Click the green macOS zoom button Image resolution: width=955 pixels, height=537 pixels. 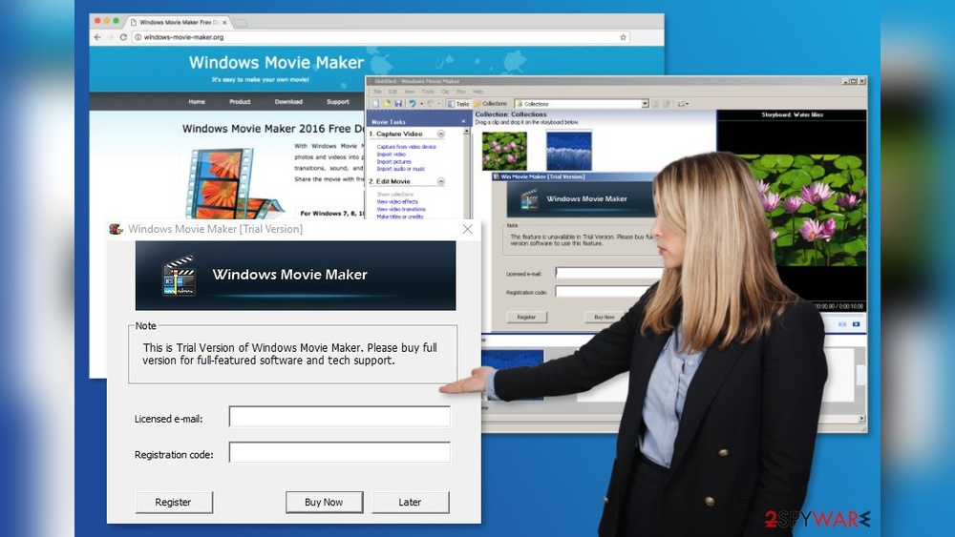point(117,21)
